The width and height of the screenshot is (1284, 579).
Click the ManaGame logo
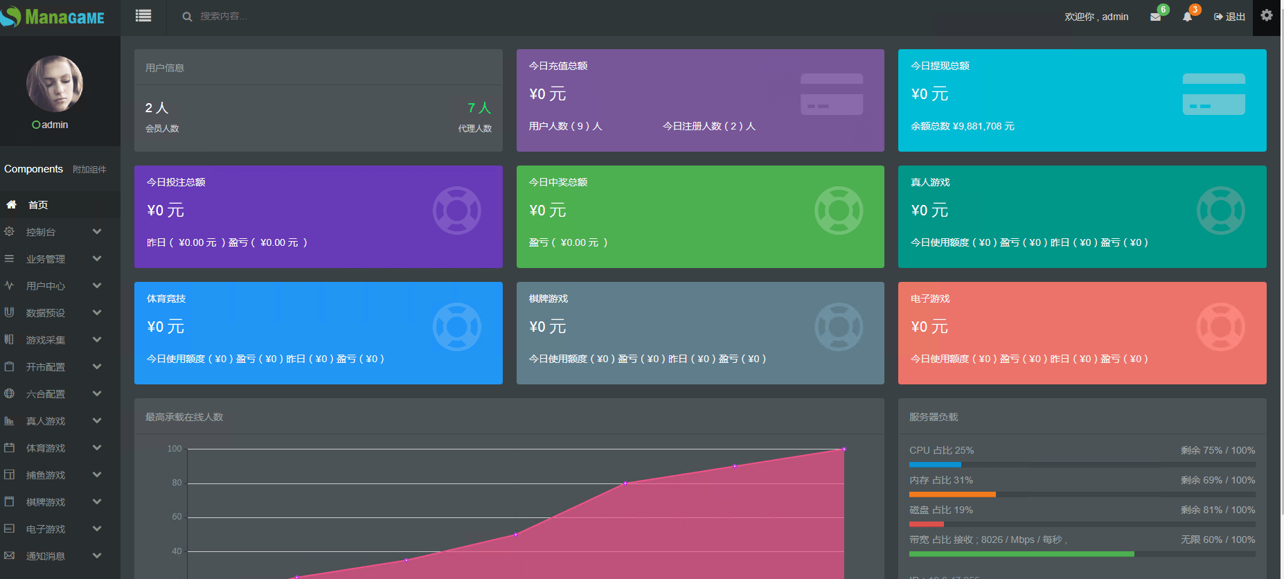click(x=53, y=17)
